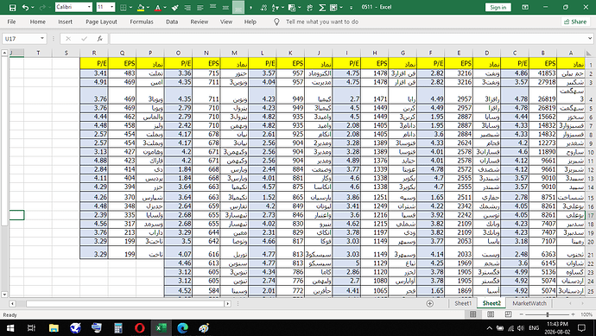
Task: Expand the Fill Color dropdown arrow
Action: pos(148,7)
